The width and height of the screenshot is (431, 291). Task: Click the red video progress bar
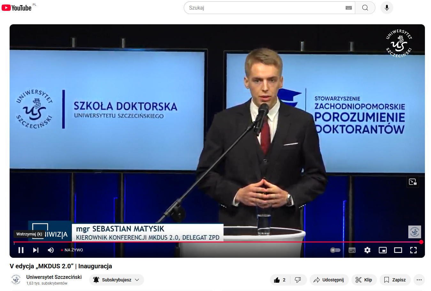coord(217,242)
